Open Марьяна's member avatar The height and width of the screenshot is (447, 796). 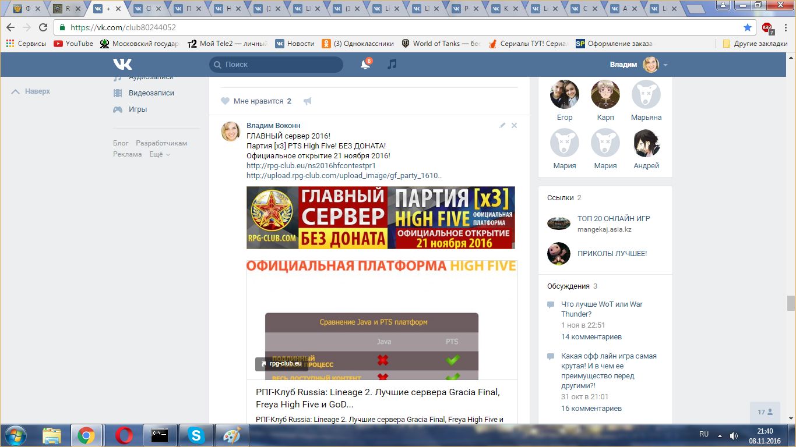(646, 94)
